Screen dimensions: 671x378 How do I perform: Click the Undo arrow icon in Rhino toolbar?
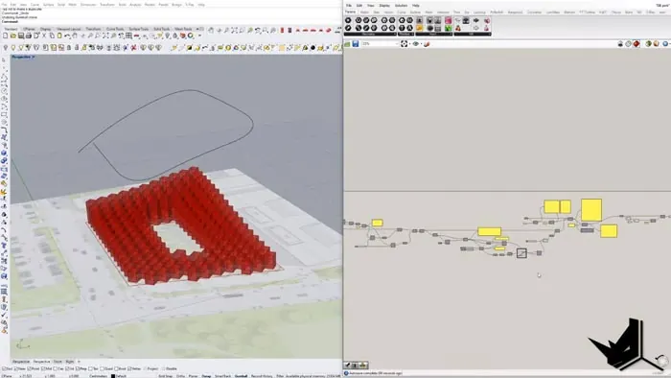tap(68, 35)
